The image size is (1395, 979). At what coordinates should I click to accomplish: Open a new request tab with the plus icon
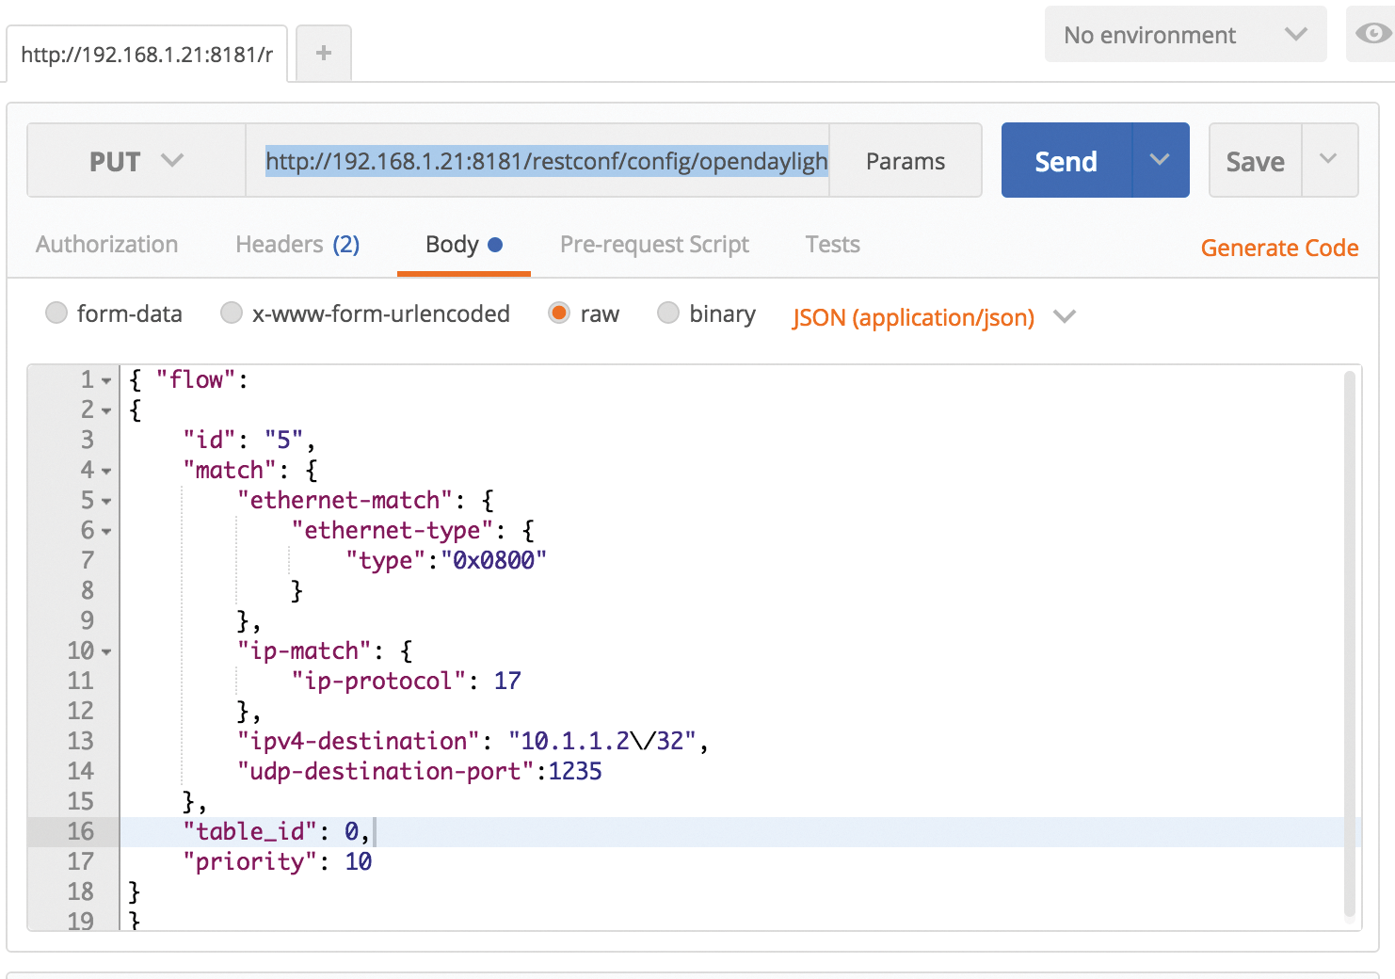click(323, 53)
